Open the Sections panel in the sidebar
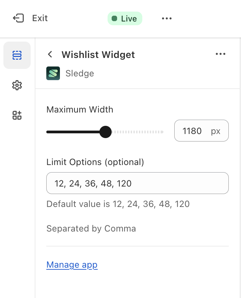The height and width of the screenshot is (298, 241). [17, 55]
